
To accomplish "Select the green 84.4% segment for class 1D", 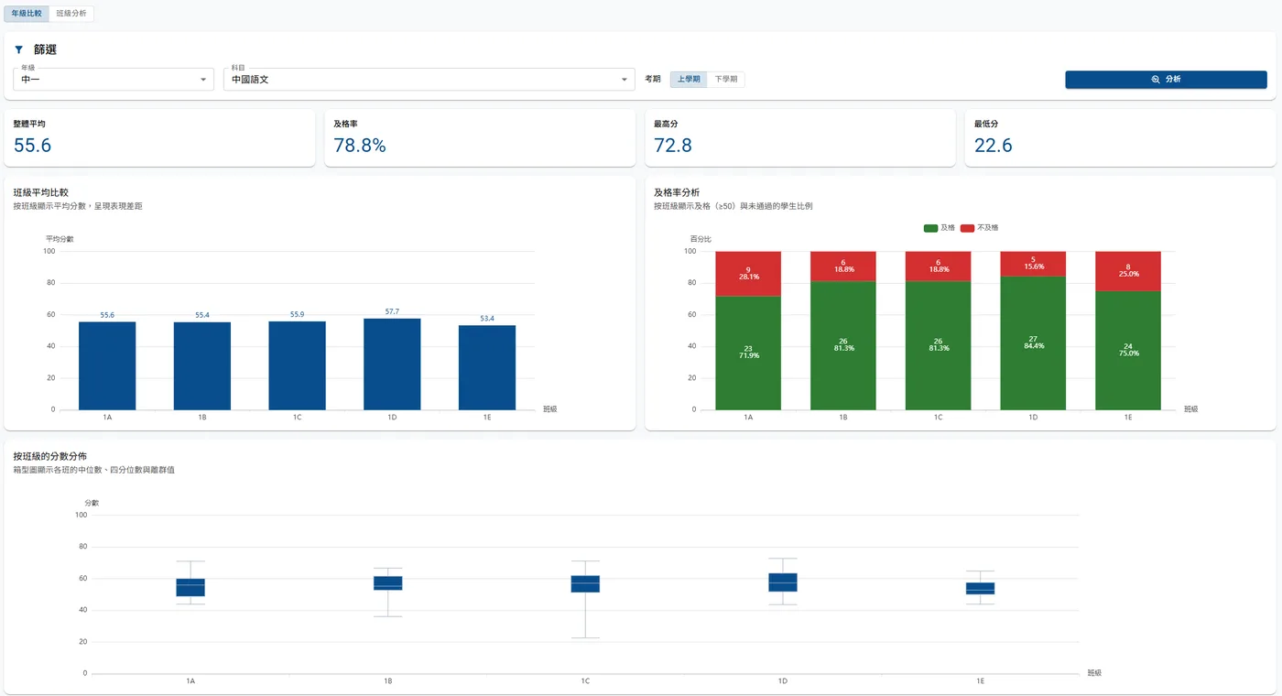I will [x=1033, y=343].
